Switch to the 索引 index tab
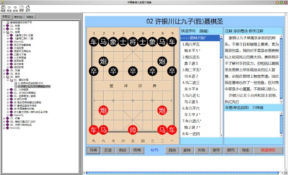 pyautogui.click(x=18, y=17)
